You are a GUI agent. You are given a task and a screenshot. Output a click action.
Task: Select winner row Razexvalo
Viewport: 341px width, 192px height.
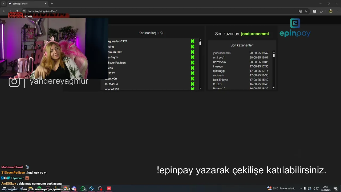click(x=241, y=62)
